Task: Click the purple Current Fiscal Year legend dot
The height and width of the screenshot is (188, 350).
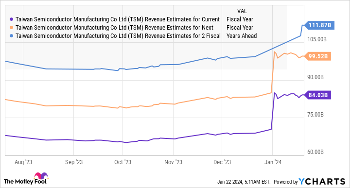Action: coord(12,19)
